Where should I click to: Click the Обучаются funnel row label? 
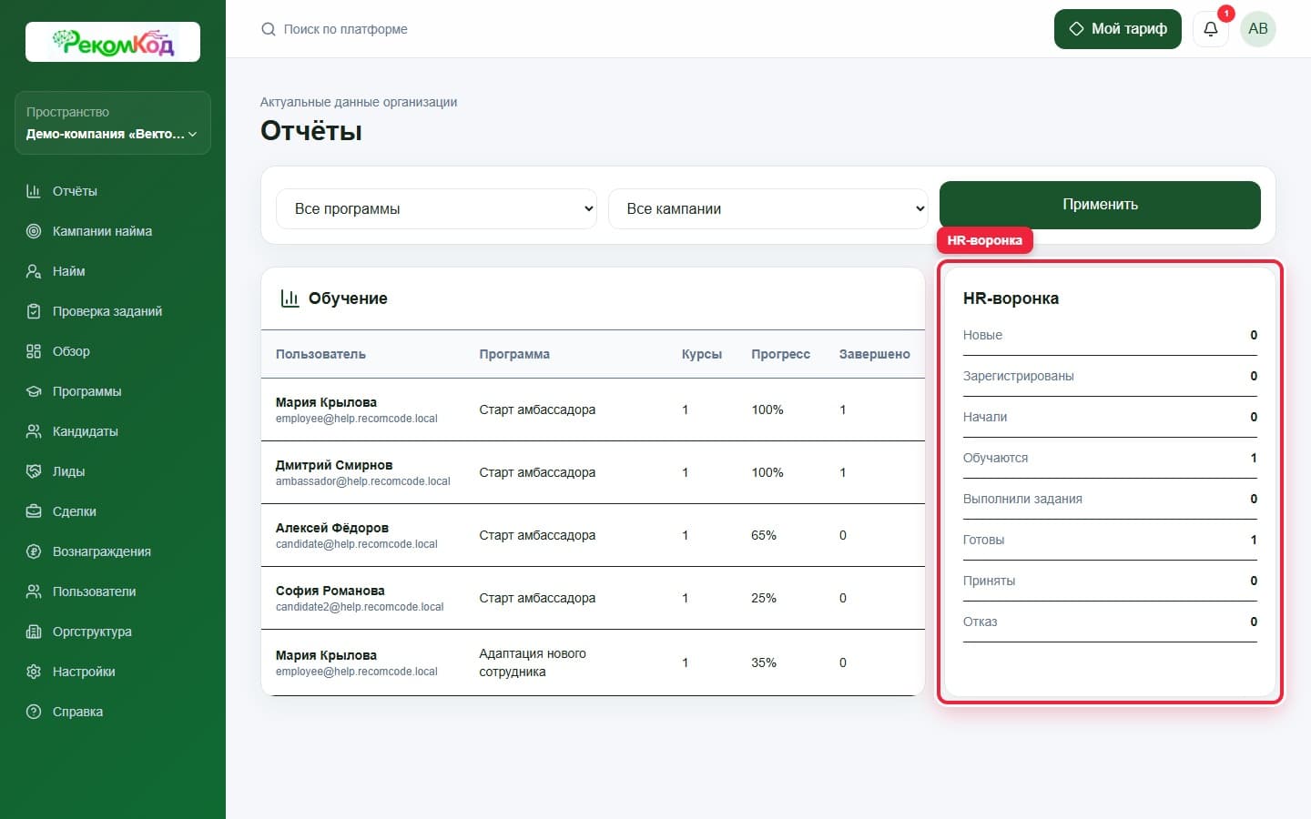[x=995, y=458]
